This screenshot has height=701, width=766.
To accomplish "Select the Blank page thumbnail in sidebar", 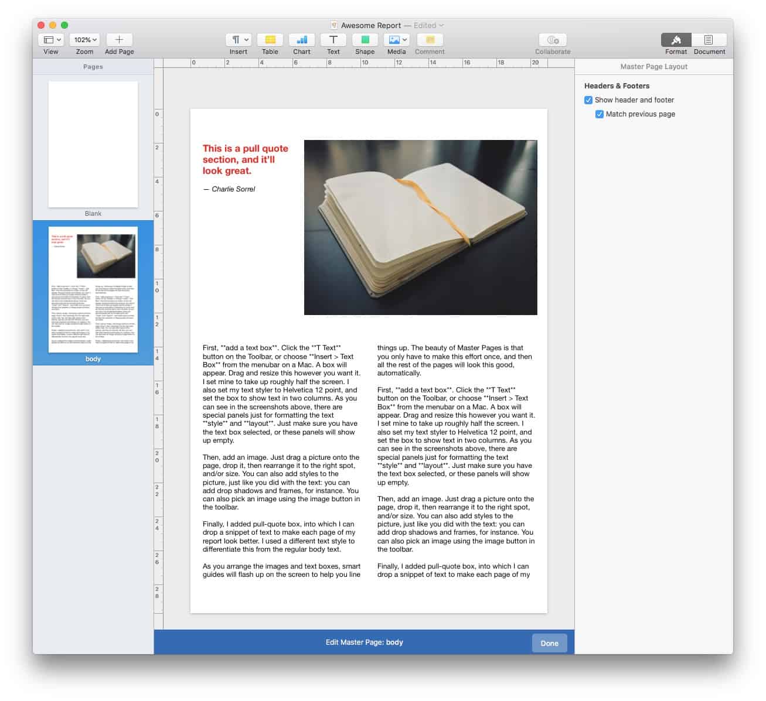I will [93, 144].
